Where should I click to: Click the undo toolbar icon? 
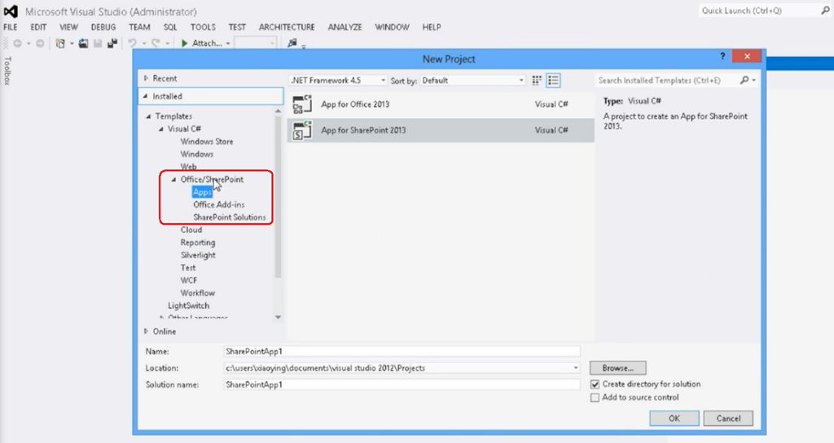(133, 44)
